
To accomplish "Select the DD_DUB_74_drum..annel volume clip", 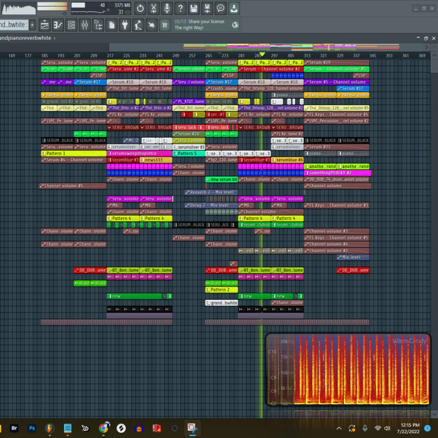I will pos(336,179).
